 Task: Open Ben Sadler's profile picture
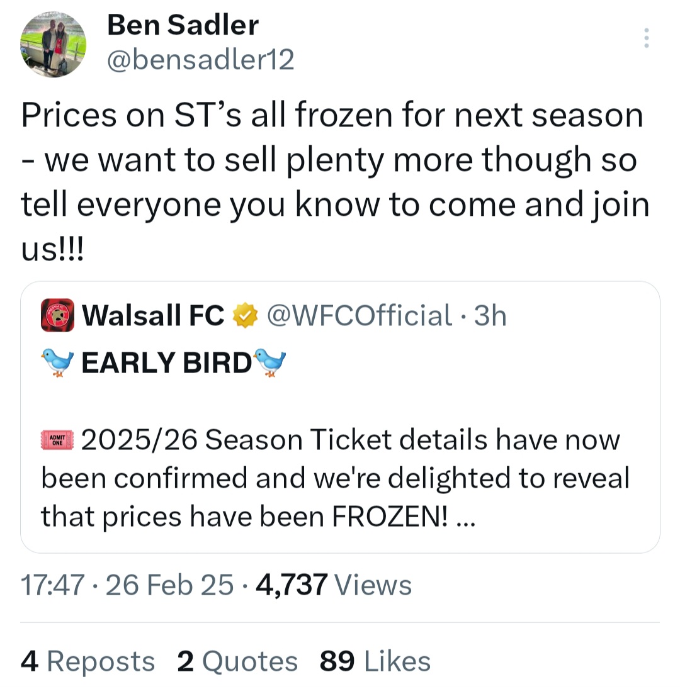pyautogui.click(x=53, y=45)
